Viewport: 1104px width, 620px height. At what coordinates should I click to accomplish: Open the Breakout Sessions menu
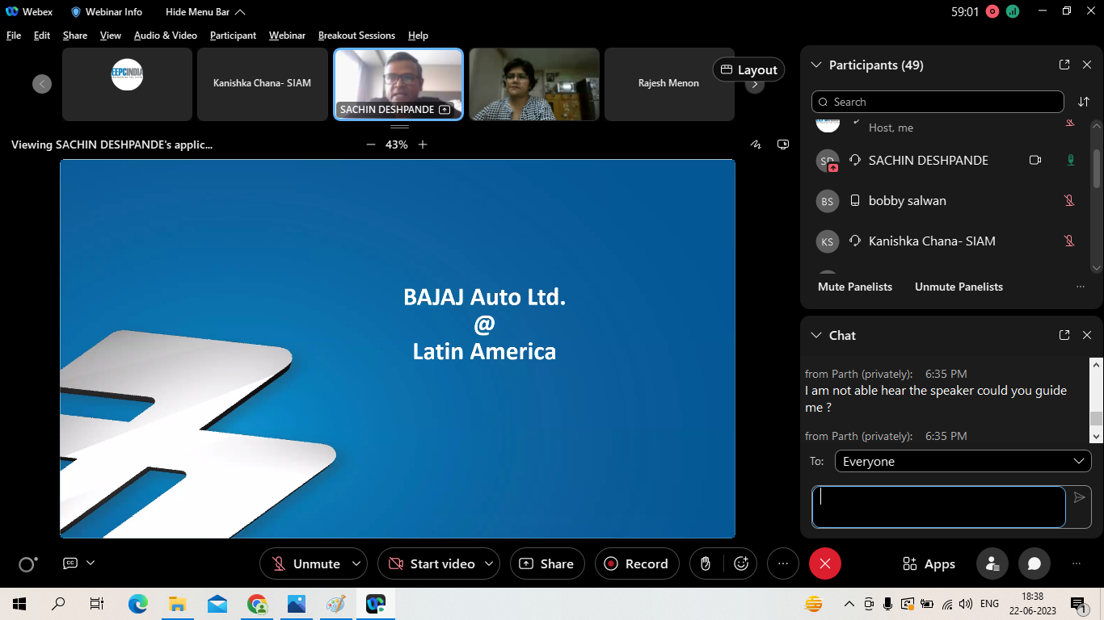click(x=356, y=36)
